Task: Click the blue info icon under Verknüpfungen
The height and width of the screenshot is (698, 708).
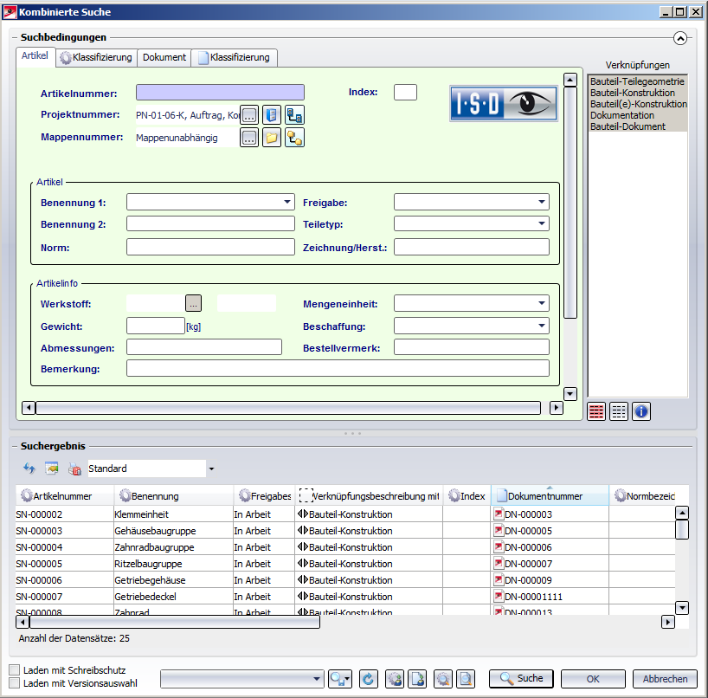Action: click(x=640, y=411)
